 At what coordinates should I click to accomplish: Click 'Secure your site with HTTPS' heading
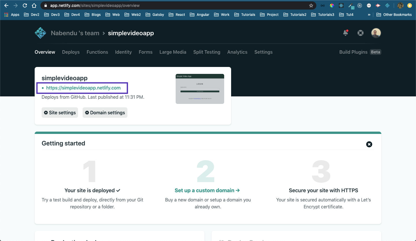324,190
